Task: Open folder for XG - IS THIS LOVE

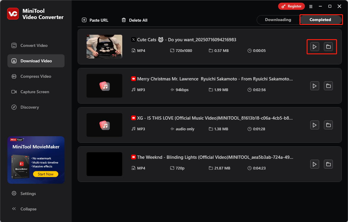Action: (328, 125)
